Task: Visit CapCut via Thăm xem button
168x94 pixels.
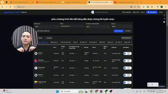Action: coord(127,54)
